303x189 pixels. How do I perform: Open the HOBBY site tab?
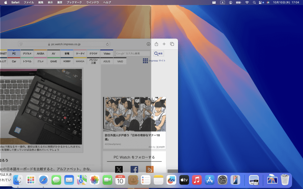tap(67, 61)
